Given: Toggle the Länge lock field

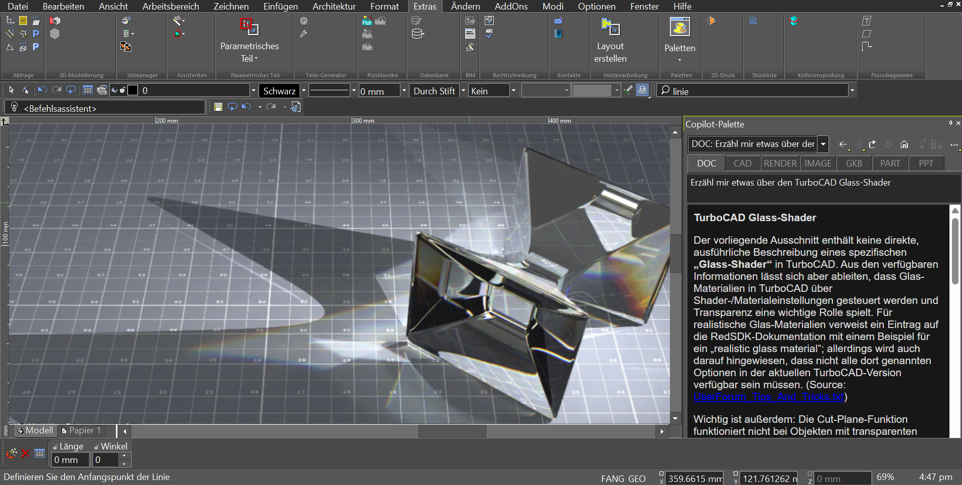Looking at the screenshot, I should pos(55,447).
